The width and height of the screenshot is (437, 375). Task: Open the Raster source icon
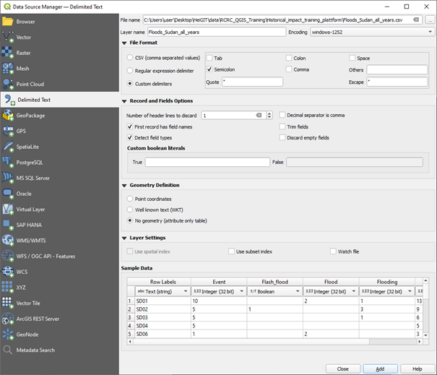[8, 53]
